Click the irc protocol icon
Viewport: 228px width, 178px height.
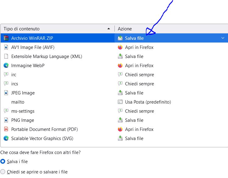pyautogui.click(x=6, y=74)
